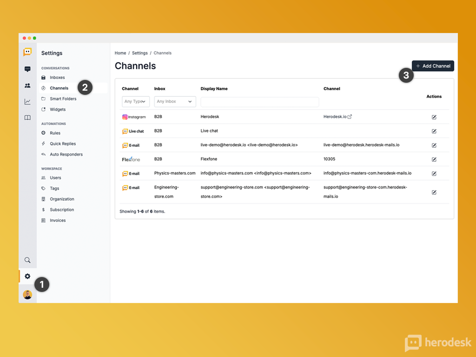
Task: Click the user avatar picture
Action: [27, 294]
